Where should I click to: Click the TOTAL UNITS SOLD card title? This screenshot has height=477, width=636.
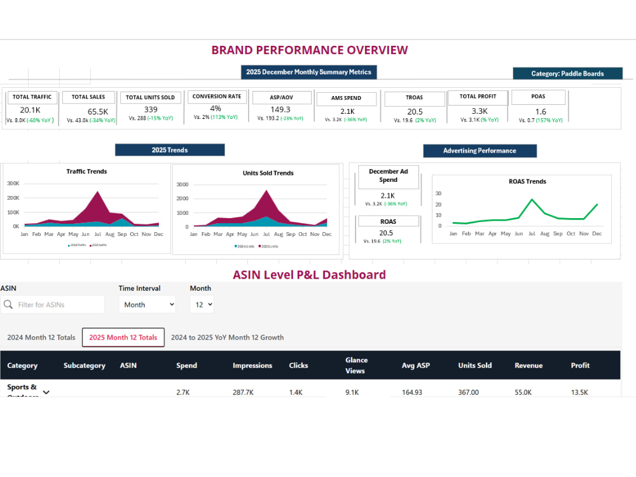coord(150,97)
